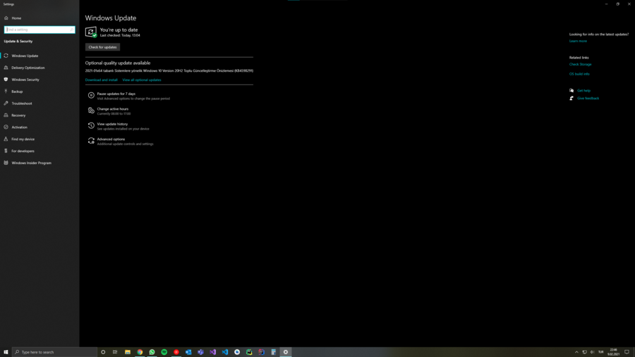This screenshot has width=635, height=357.
Task: Open the Action Center notifications panel
Action: coord(627,352)
